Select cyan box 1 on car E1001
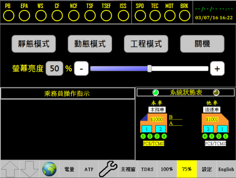 [x=222, y=129]
